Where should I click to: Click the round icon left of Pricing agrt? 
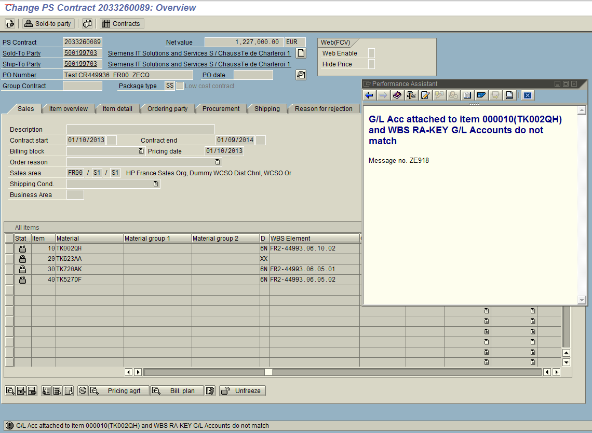(x=83, y=391)
